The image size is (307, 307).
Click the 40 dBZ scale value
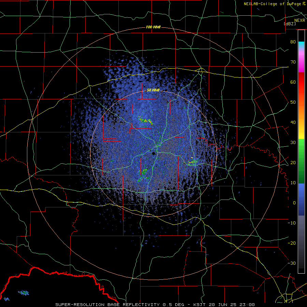(x=293, y=122)
